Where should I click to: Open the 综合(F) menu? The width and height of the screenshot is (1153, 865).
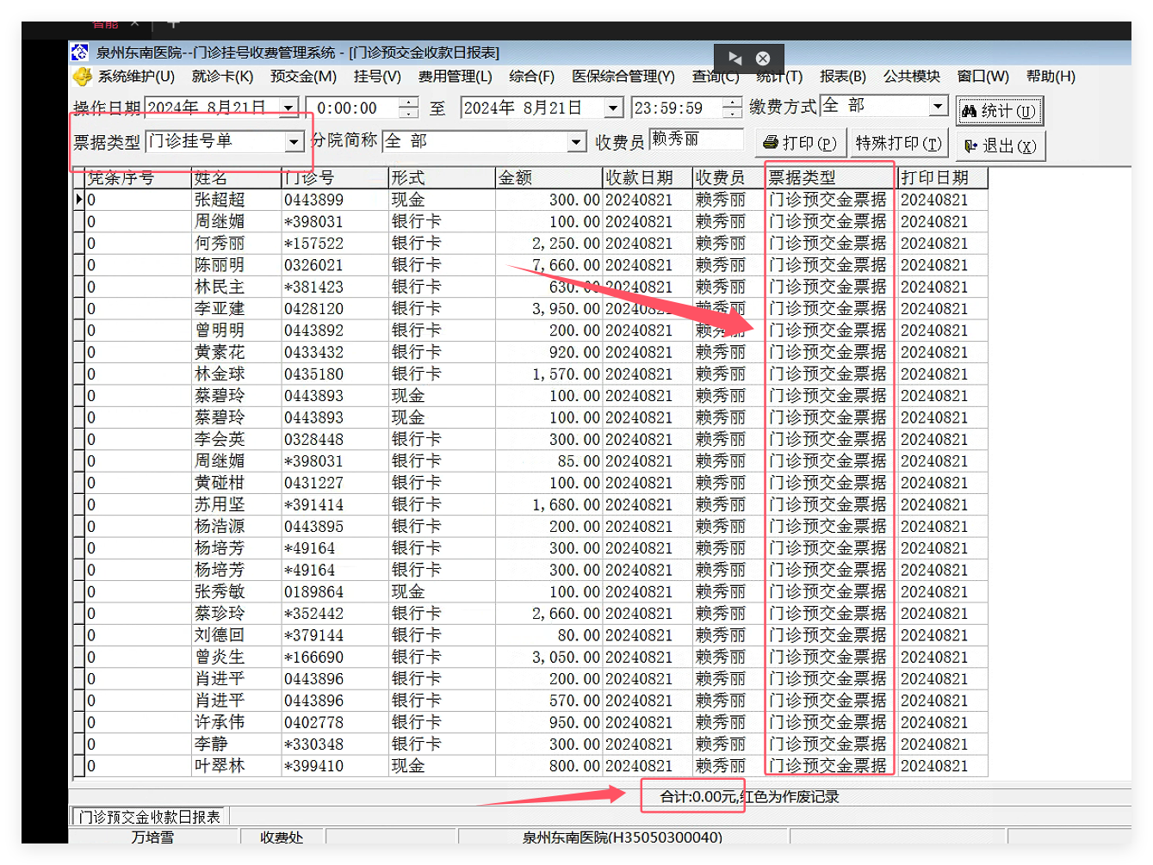point(531,77)
